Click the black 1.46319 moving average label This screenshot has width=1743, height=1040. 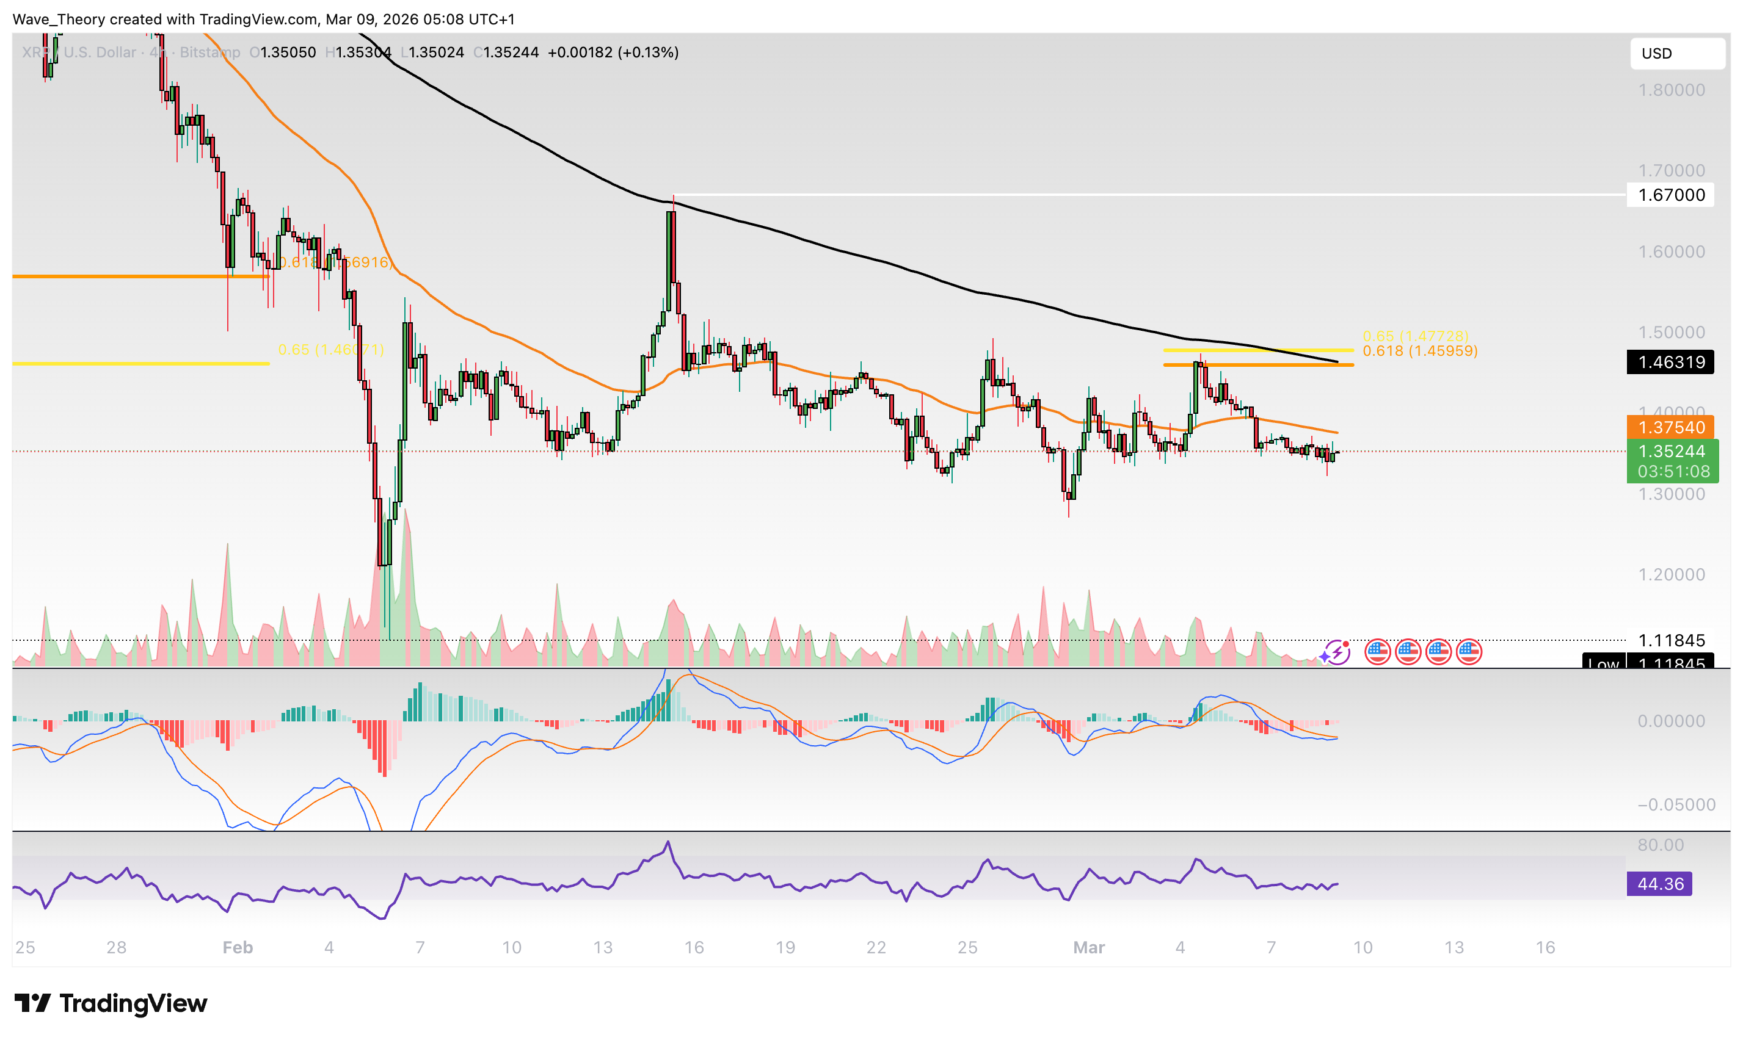1670,363
